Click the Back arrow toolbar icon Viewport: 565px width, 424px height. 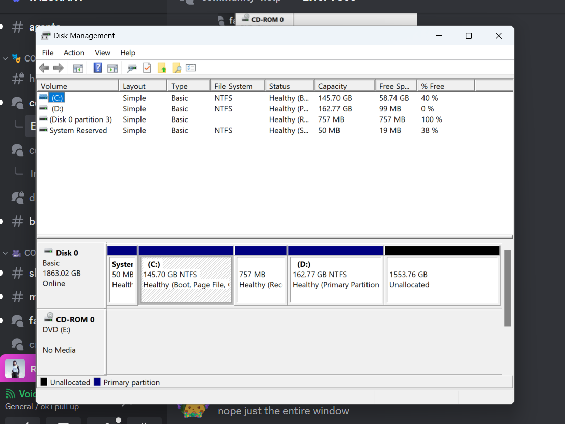coord(44,68)
